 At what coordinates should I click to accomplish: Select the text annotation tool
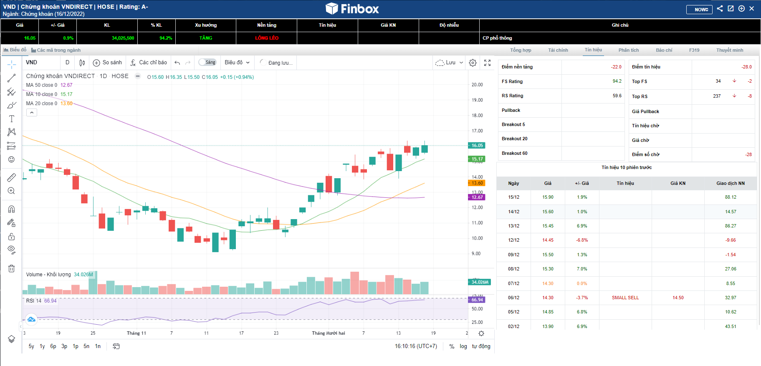click(x=11, y=119)
